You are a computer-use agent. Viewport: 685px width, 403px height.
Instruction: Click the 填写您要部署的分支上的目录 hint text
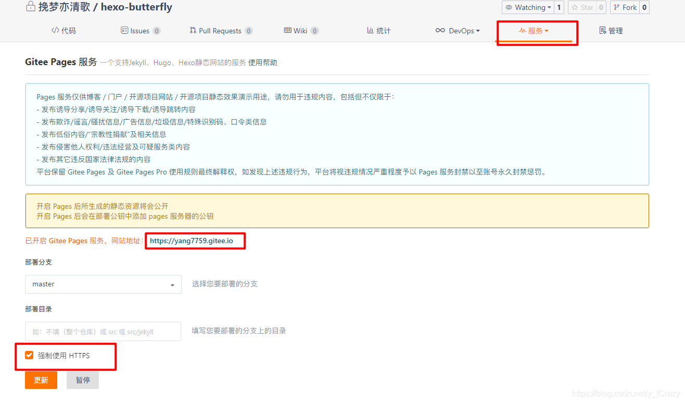pos(239,331)
